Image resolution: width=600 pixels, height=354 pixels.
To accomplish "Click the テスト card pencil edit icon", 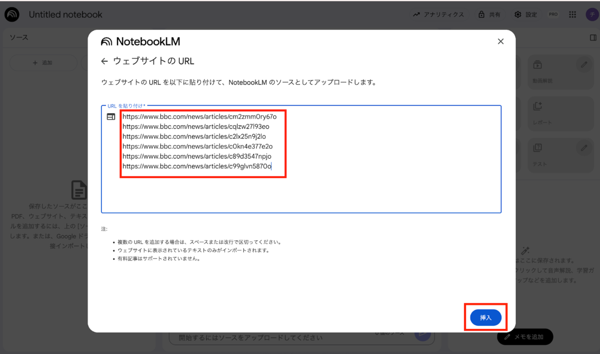I will 584,148.
